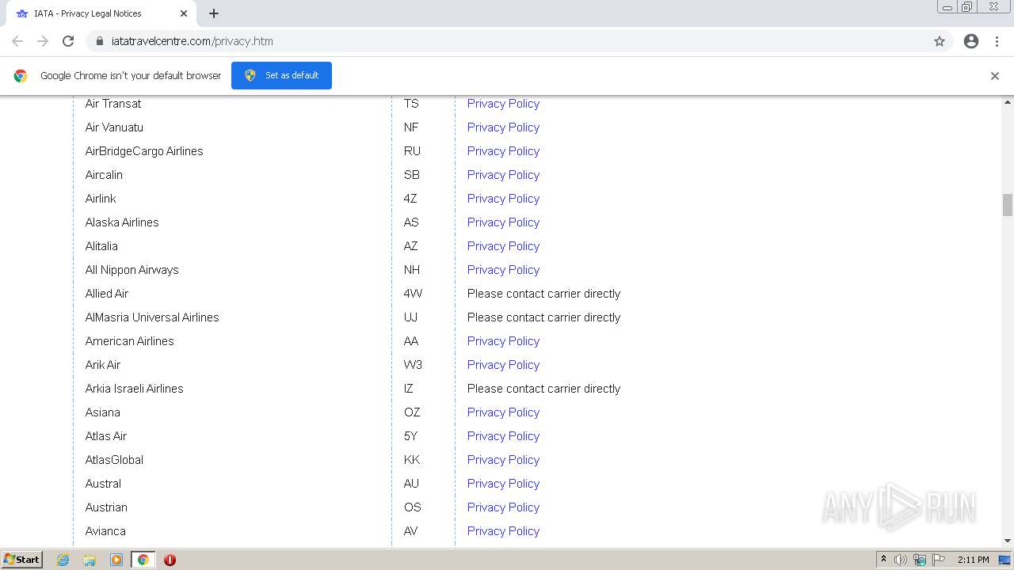1014x570 pixels.
Task: Select the IATA - Privacy Legal Notices tab
Action: (102, 13)
